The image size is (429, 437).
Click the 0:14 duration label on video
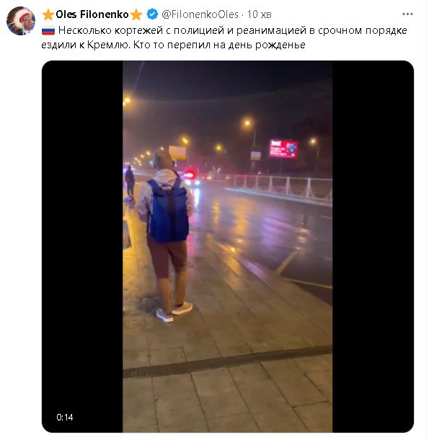point(65,418)
